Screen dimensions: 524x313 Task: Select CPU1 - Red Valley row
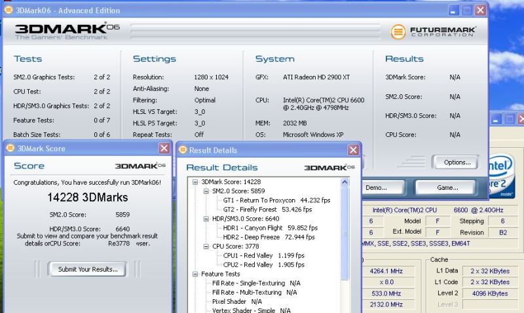(264, 255)
